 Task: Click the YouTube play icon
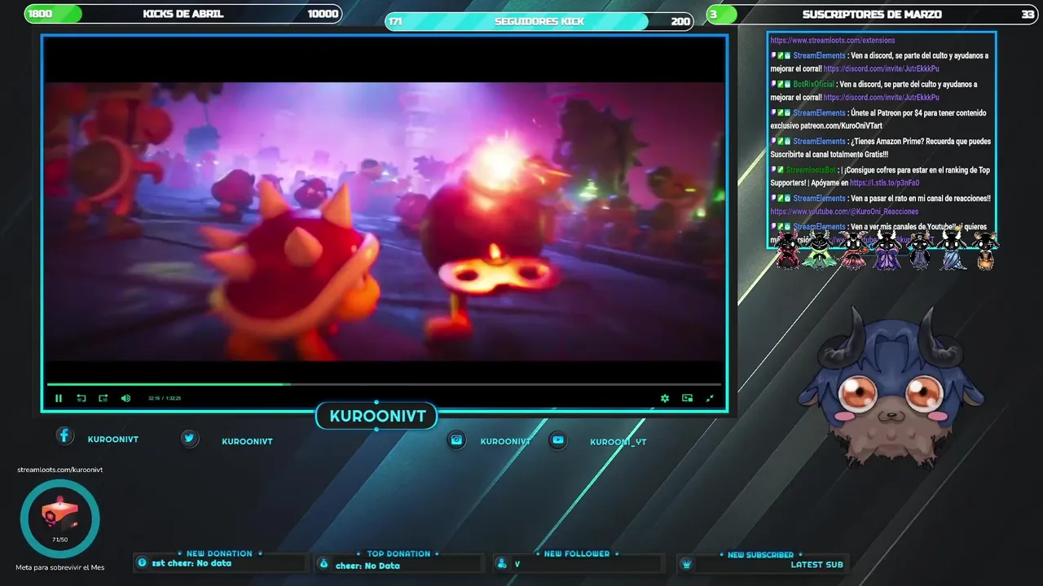558,439
